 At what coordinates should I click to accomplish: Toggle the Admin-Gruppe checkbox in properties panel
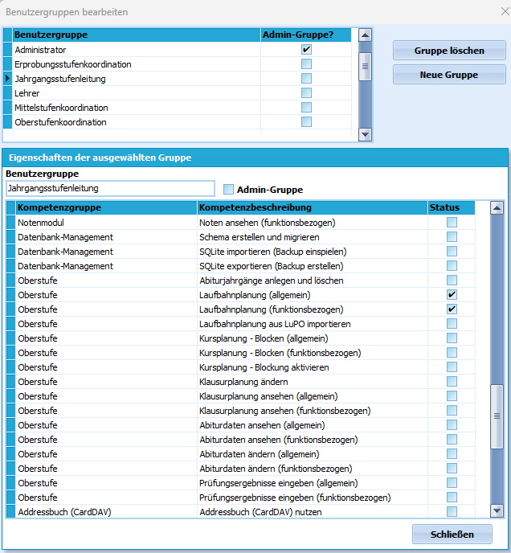(x=228, y=190)
